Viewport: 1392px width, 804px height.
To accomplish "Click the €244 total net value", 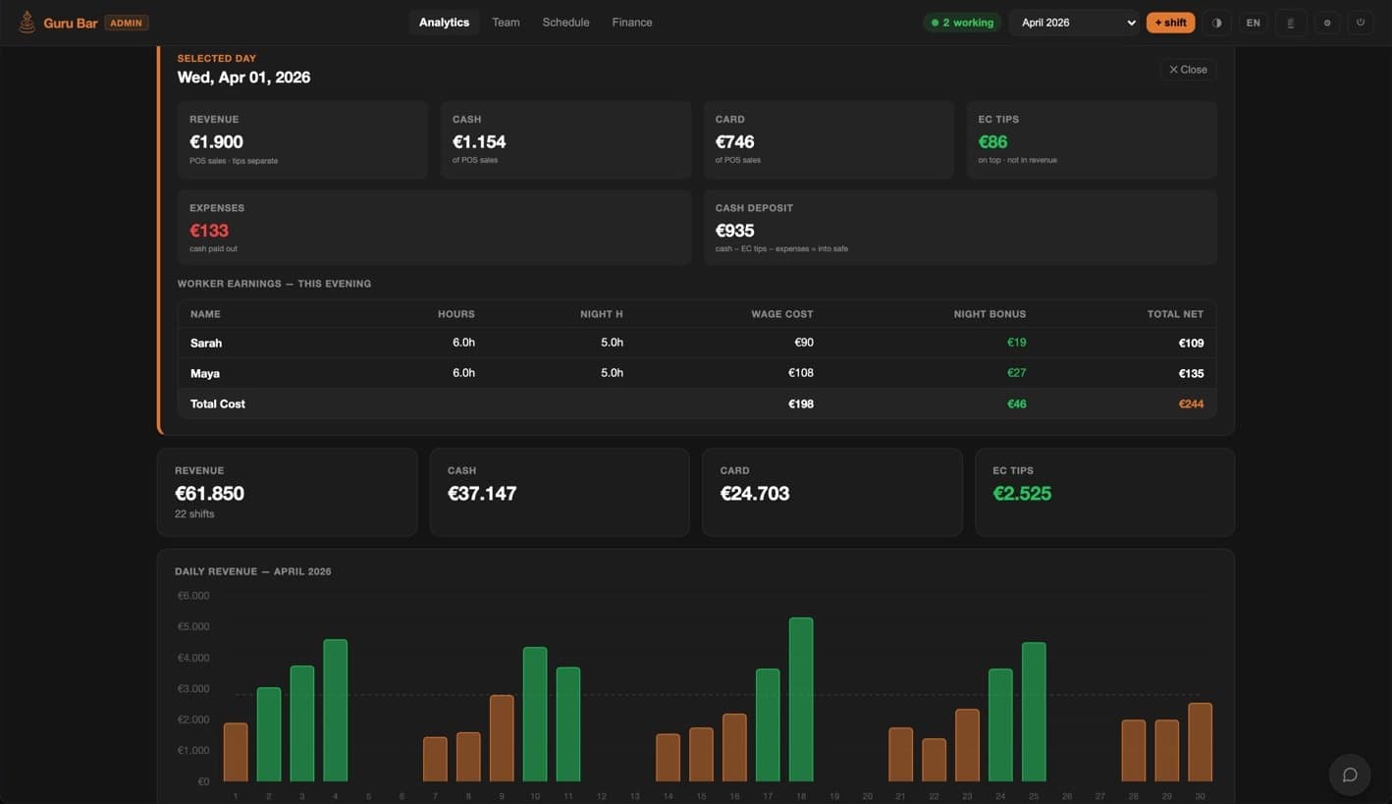I will [x=1191, y=404].
